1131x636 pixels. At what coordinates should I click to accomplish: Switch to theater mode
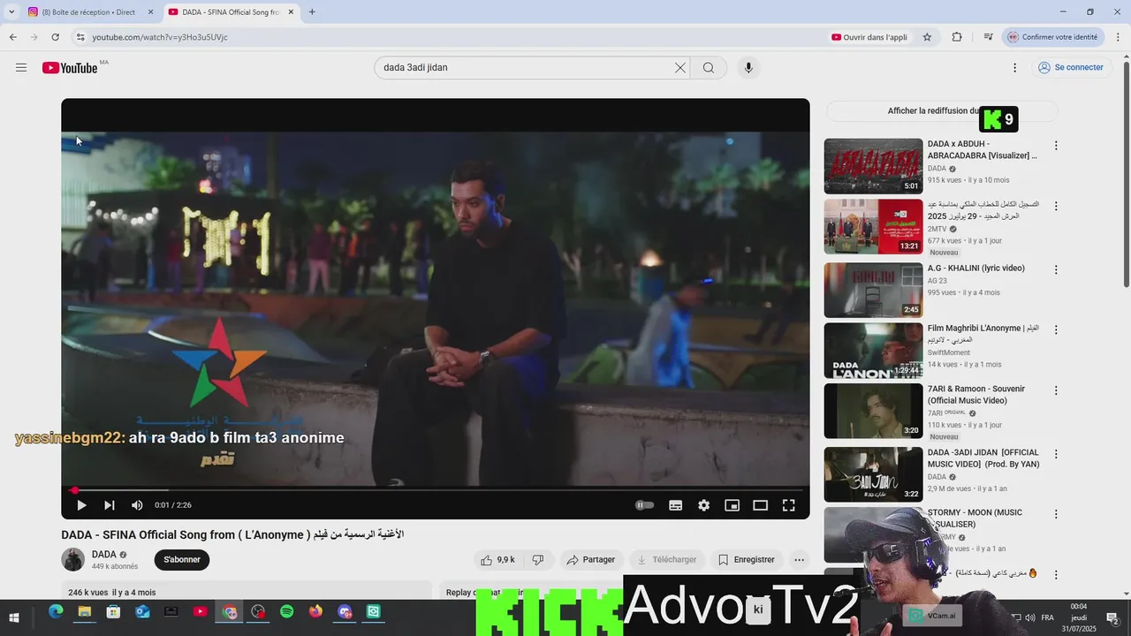coord(761,505)
